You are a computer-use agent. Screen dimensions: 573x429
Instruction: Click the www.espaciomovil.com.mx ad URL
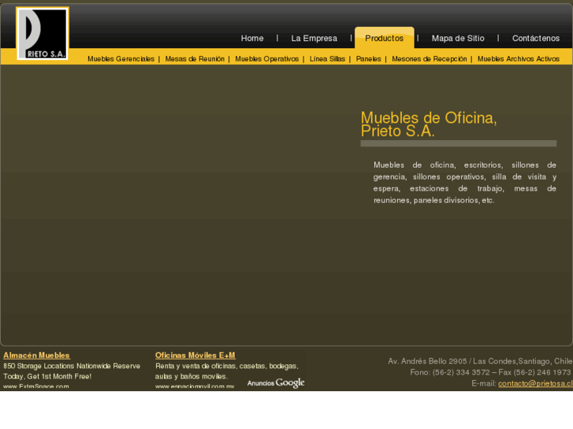pos(195,386)
